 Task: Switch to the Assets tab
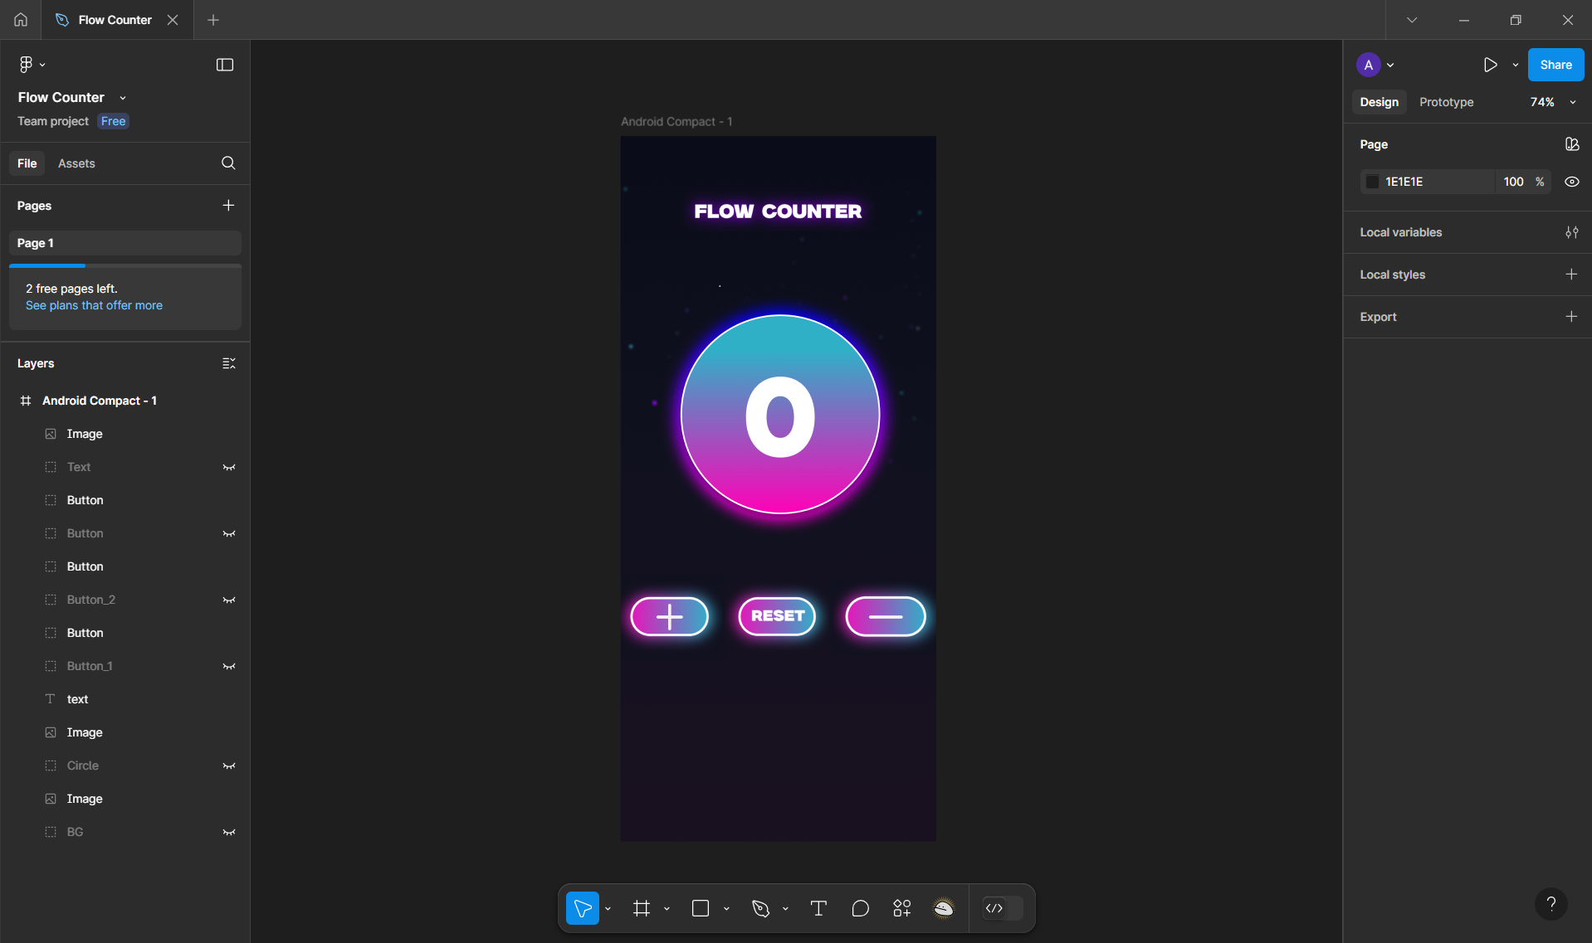coord(76,163)
